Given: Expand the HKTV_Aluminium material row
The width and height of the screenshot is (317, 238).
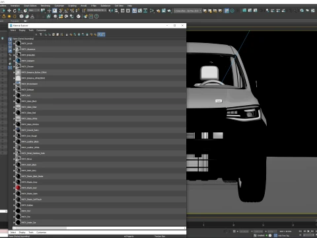Looking at the screenshot, I should 14,50.
